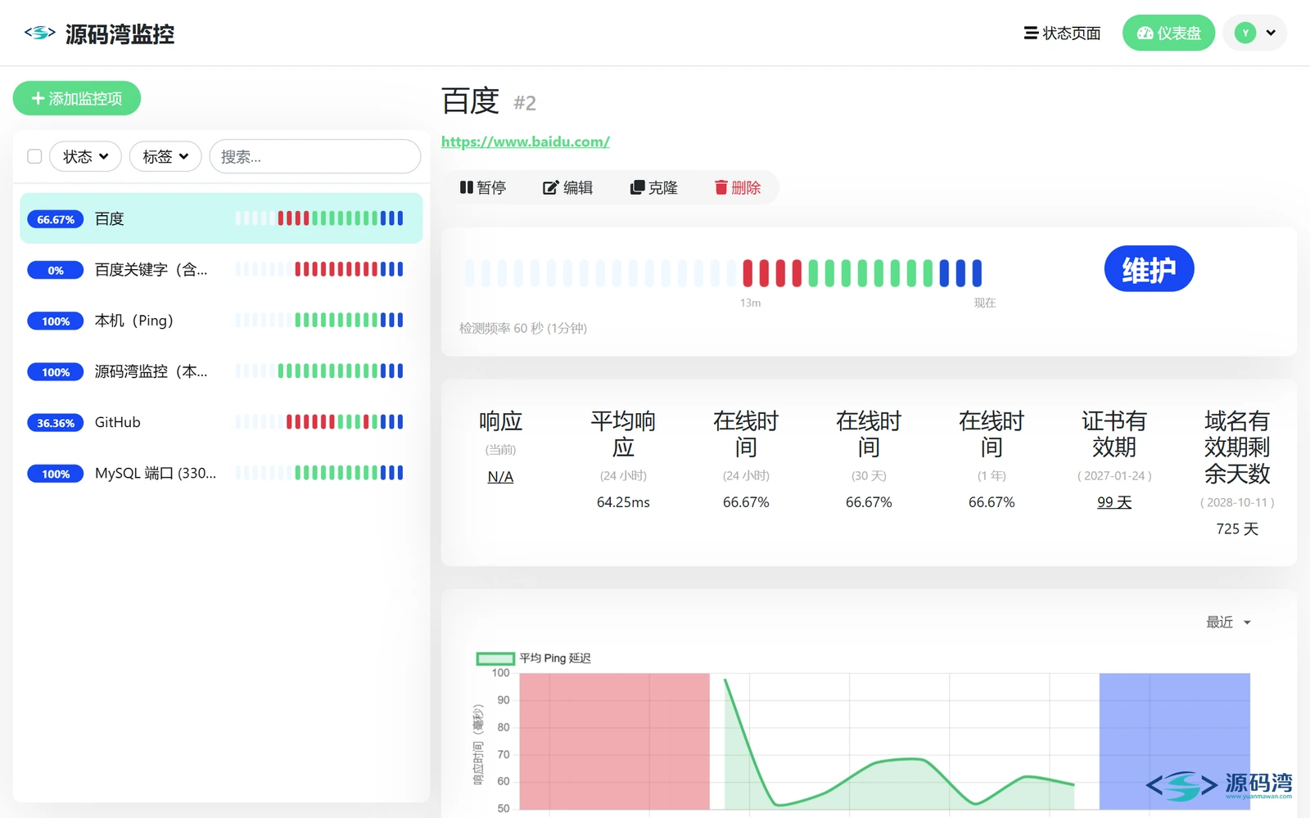1310x818 pixels.
Task: Click the 源码湾监控 logo icon
Action: tap(39, 34)
